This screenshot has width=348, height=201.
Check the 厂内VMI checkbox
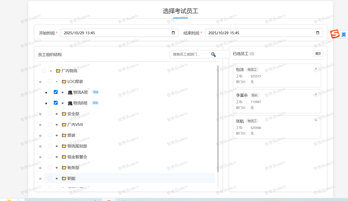(x=50, y=124)
